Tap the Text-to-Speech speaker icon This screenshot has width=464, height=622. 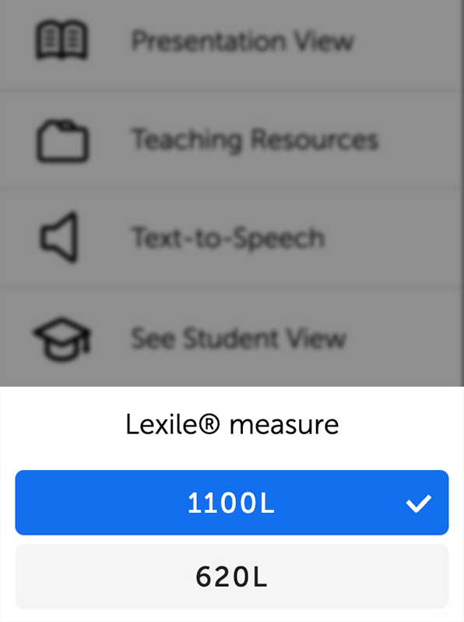(59, 237)
